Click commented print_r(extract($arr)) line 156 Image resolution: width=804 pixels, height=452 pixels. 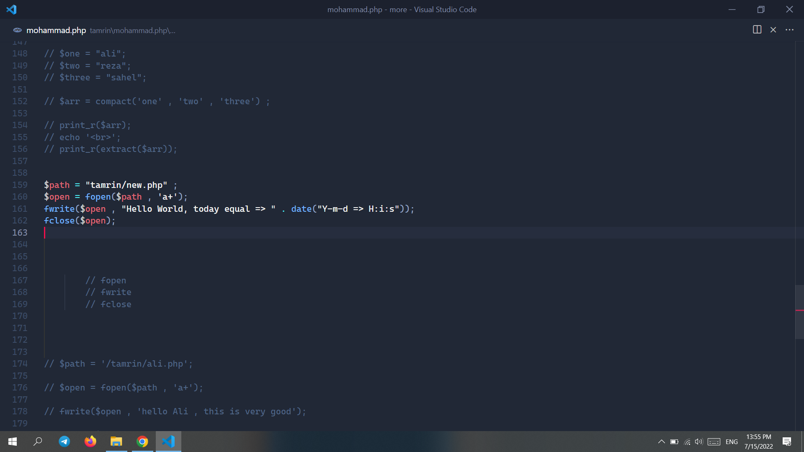coord(111,149)
